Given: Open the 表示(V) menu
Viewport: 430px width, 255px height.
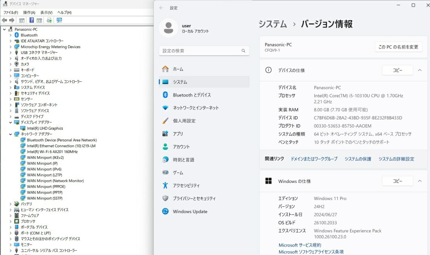Looking at the screenshot, I should coord(46,12).
